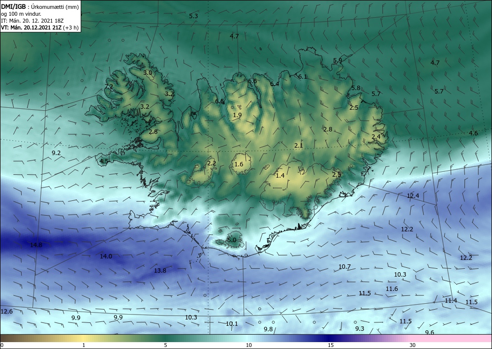492x349 pixels.
Task: Click the 7.2 value in the Westfjords
Action: [x=109, y=86]
